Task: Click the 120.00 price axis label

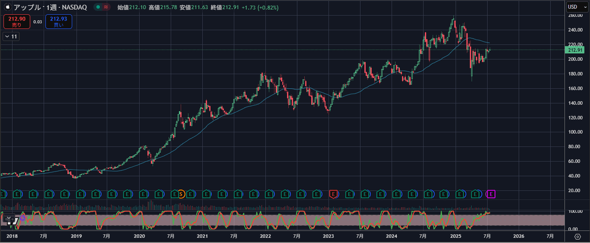Action: pos(574,118)
